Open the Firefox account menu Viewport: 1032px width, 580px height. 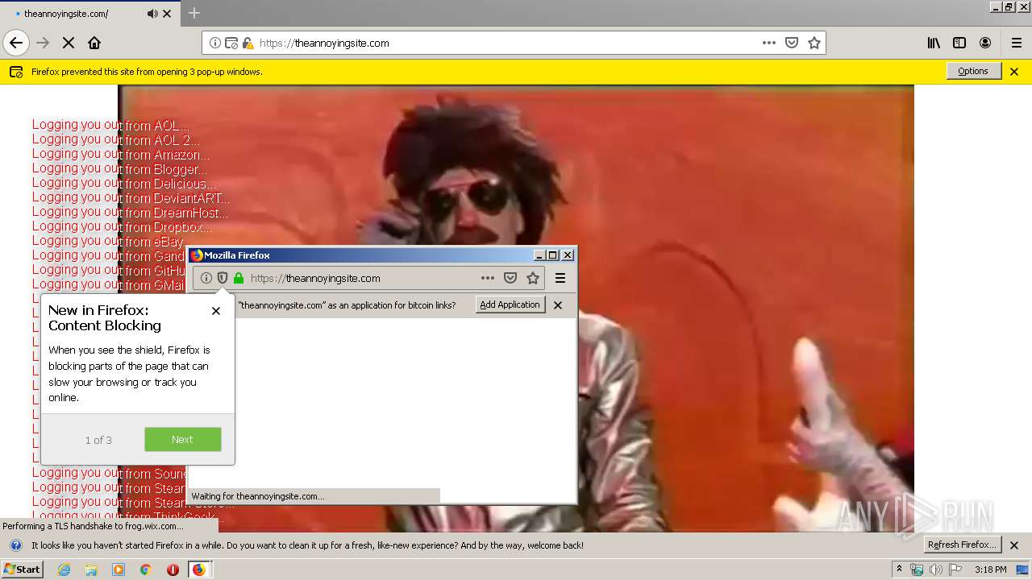985,43
